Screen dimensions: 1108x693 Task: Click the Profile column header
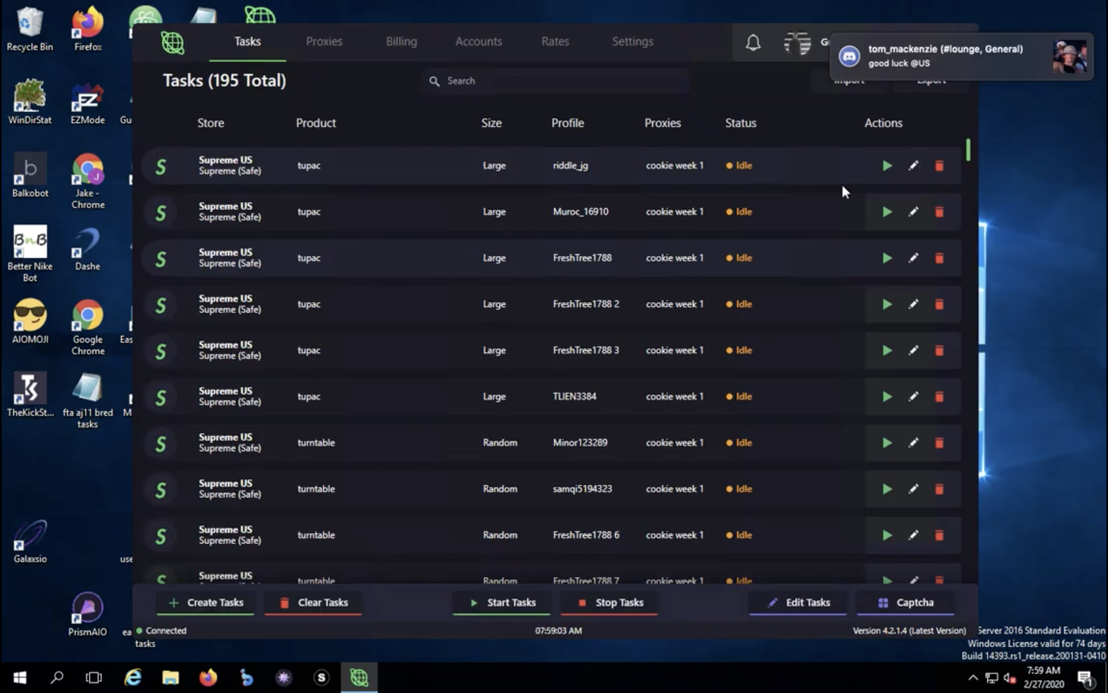coord(567,123)
